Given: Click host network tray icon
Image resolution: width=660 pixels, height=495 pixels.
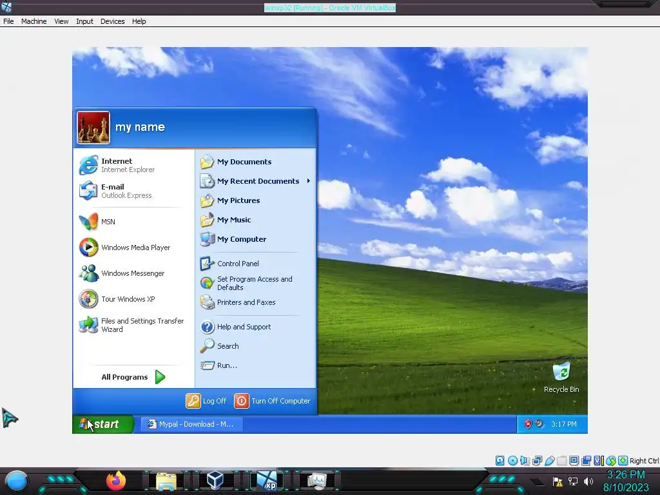Looking at the screenshot, I should pyautogui.click(x=573, y=481).
